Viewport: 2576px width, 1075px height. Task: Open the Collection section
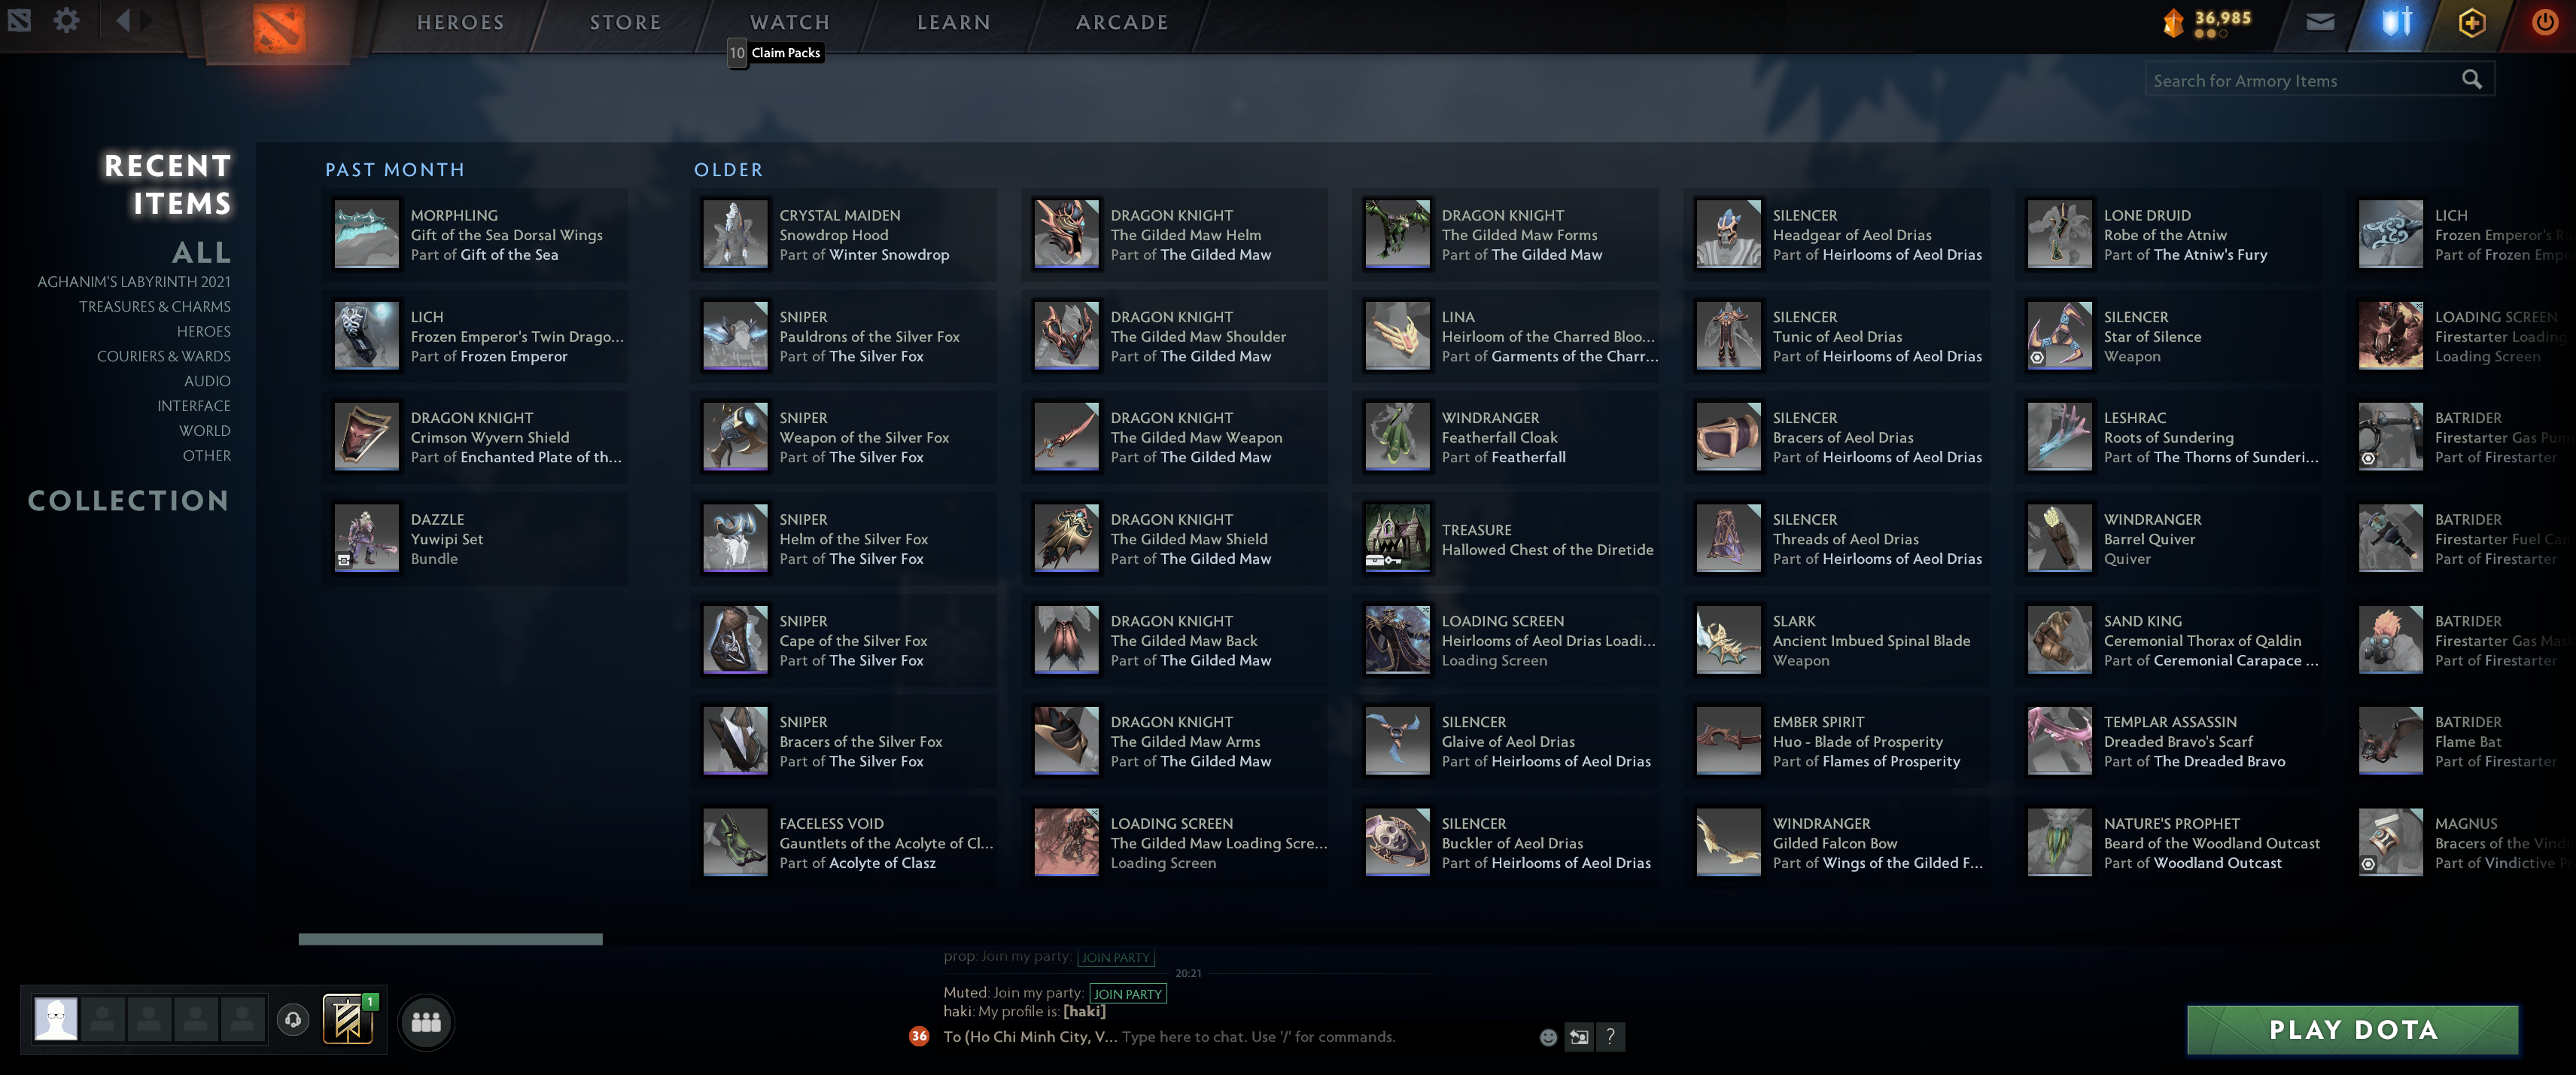click(128, 500)
